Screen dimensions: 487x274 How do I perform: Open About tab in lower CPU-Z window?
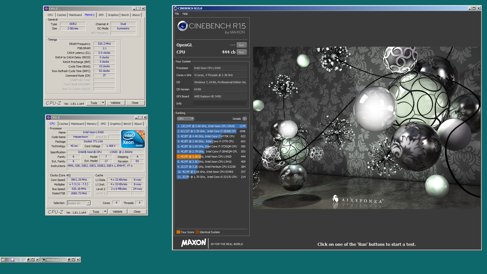click(x=138, y=124)
